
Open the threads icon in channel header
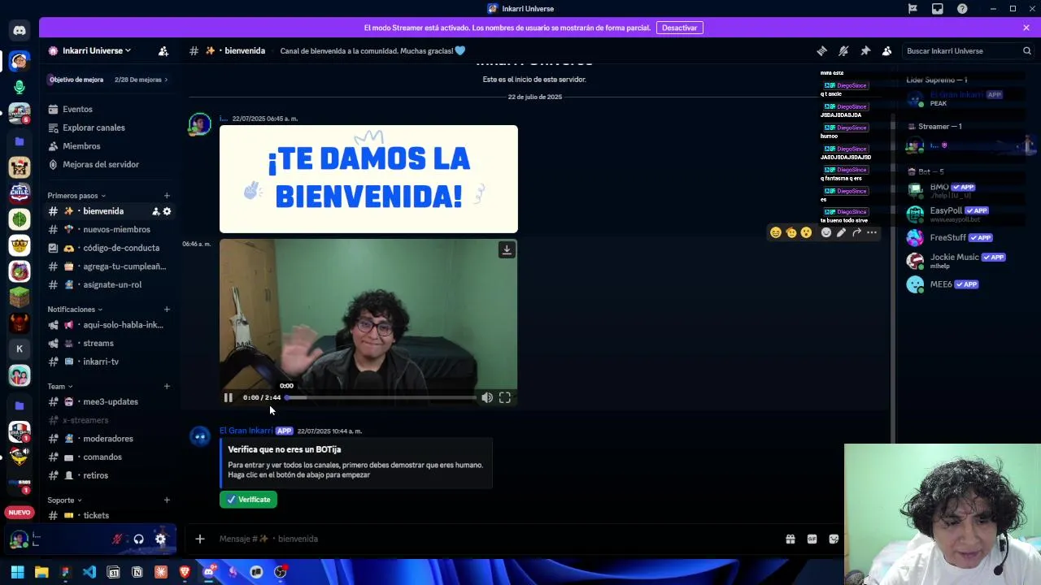click(821, 50)
